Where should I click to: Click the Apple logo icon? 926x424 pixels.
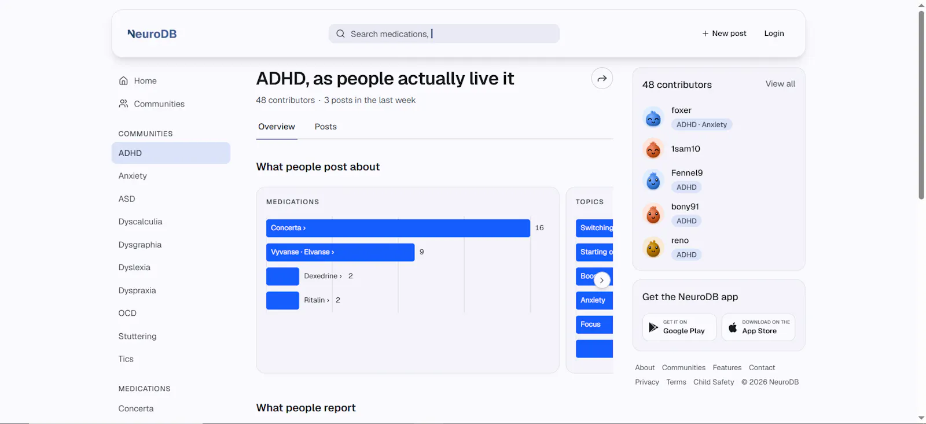[733, 327]
